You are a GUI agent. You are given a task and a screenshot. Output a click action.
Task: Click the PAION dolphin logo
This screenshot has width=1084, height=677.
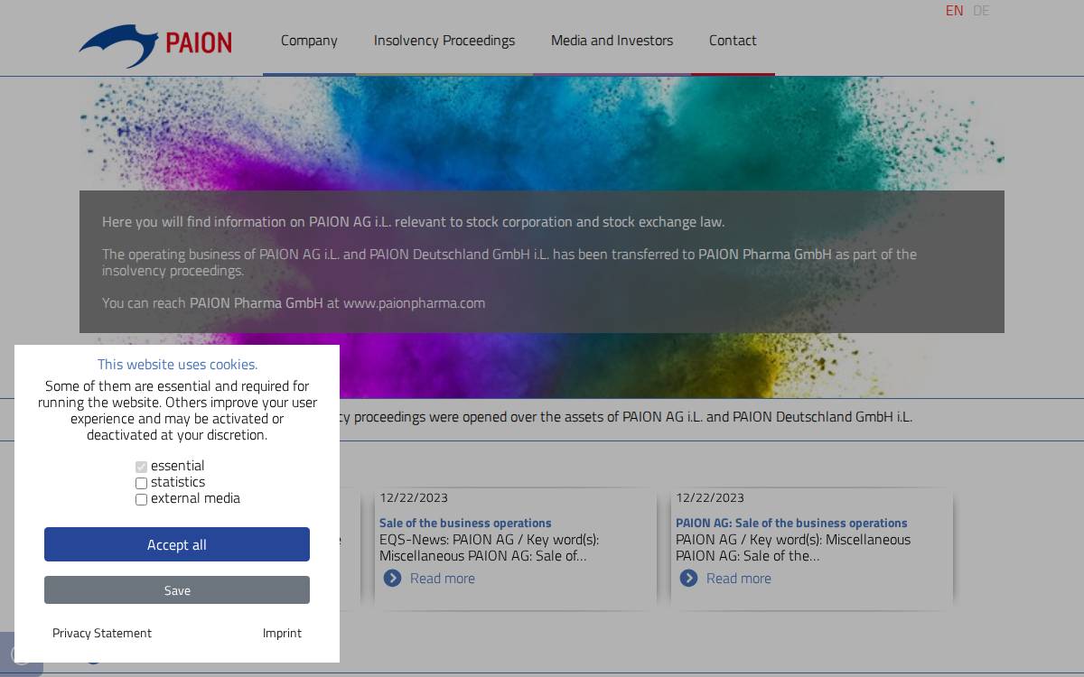(155, 44)
